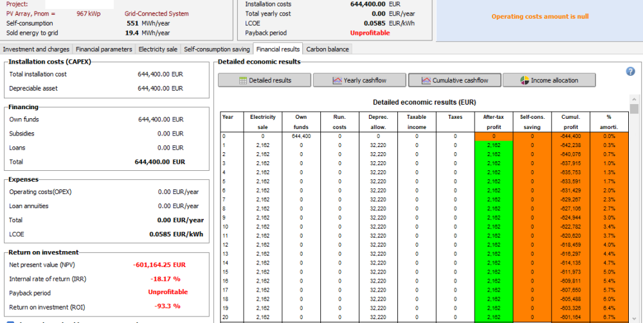Screen dimensions: 643x323
Task: Click the Net present value amount
Action: coord(161,265)
